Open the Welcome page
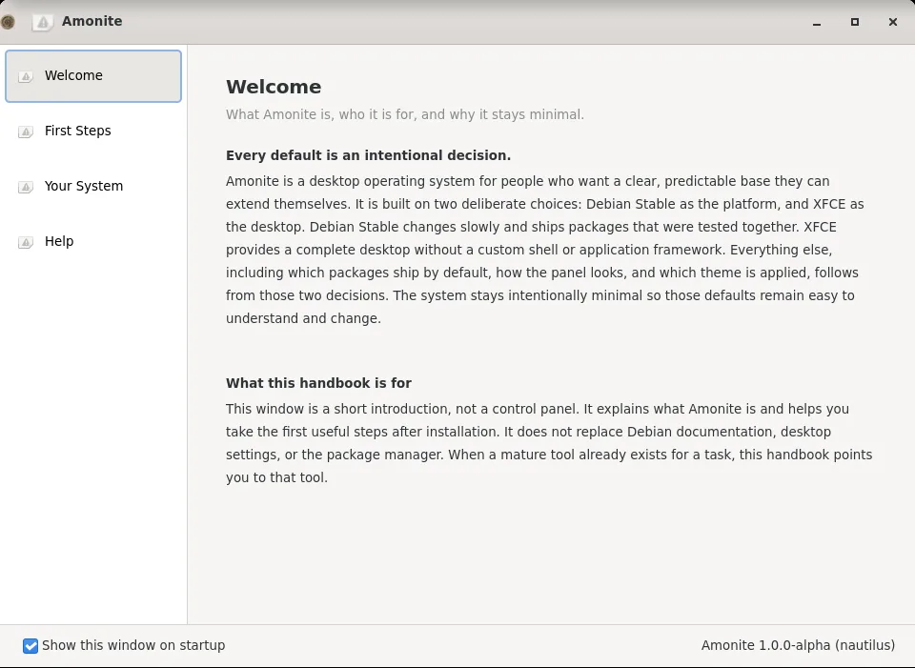This screenshot has height=668, width=915. (x=93, y=76)
